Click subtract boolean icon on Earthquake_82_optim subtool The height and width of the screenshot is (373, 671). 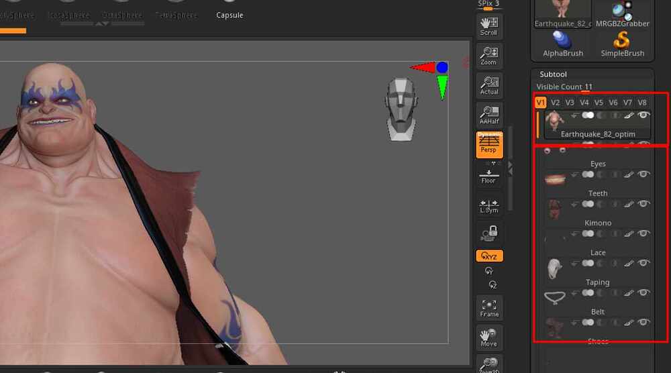(x=602, y=115)
